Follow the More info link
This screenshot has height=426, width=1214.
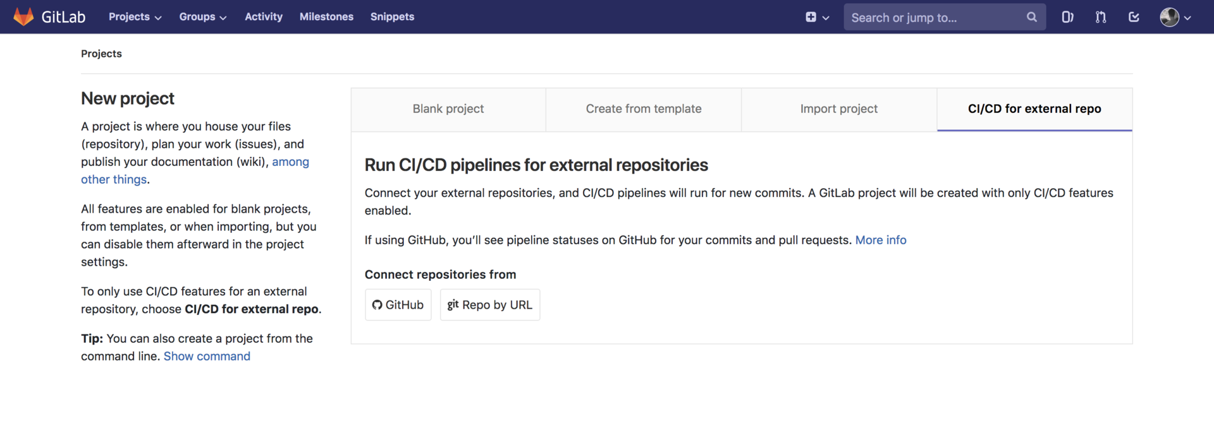[x=881, y=240]
